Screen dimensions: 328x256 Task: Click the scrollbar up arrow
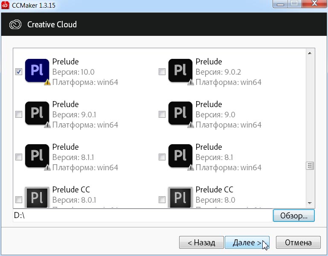[x=310, y=53]
